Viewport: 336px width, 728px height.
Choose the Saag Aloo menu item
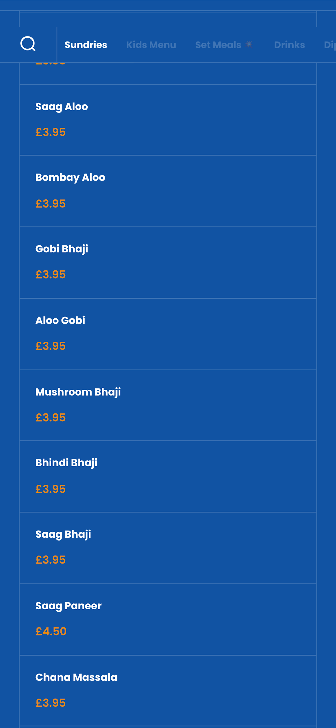168,120
